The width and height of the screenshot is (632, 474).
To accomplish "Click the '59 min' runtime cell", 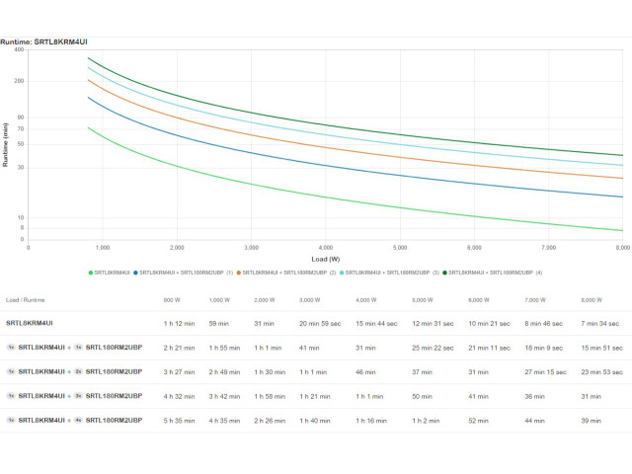I will click(219, 324).
